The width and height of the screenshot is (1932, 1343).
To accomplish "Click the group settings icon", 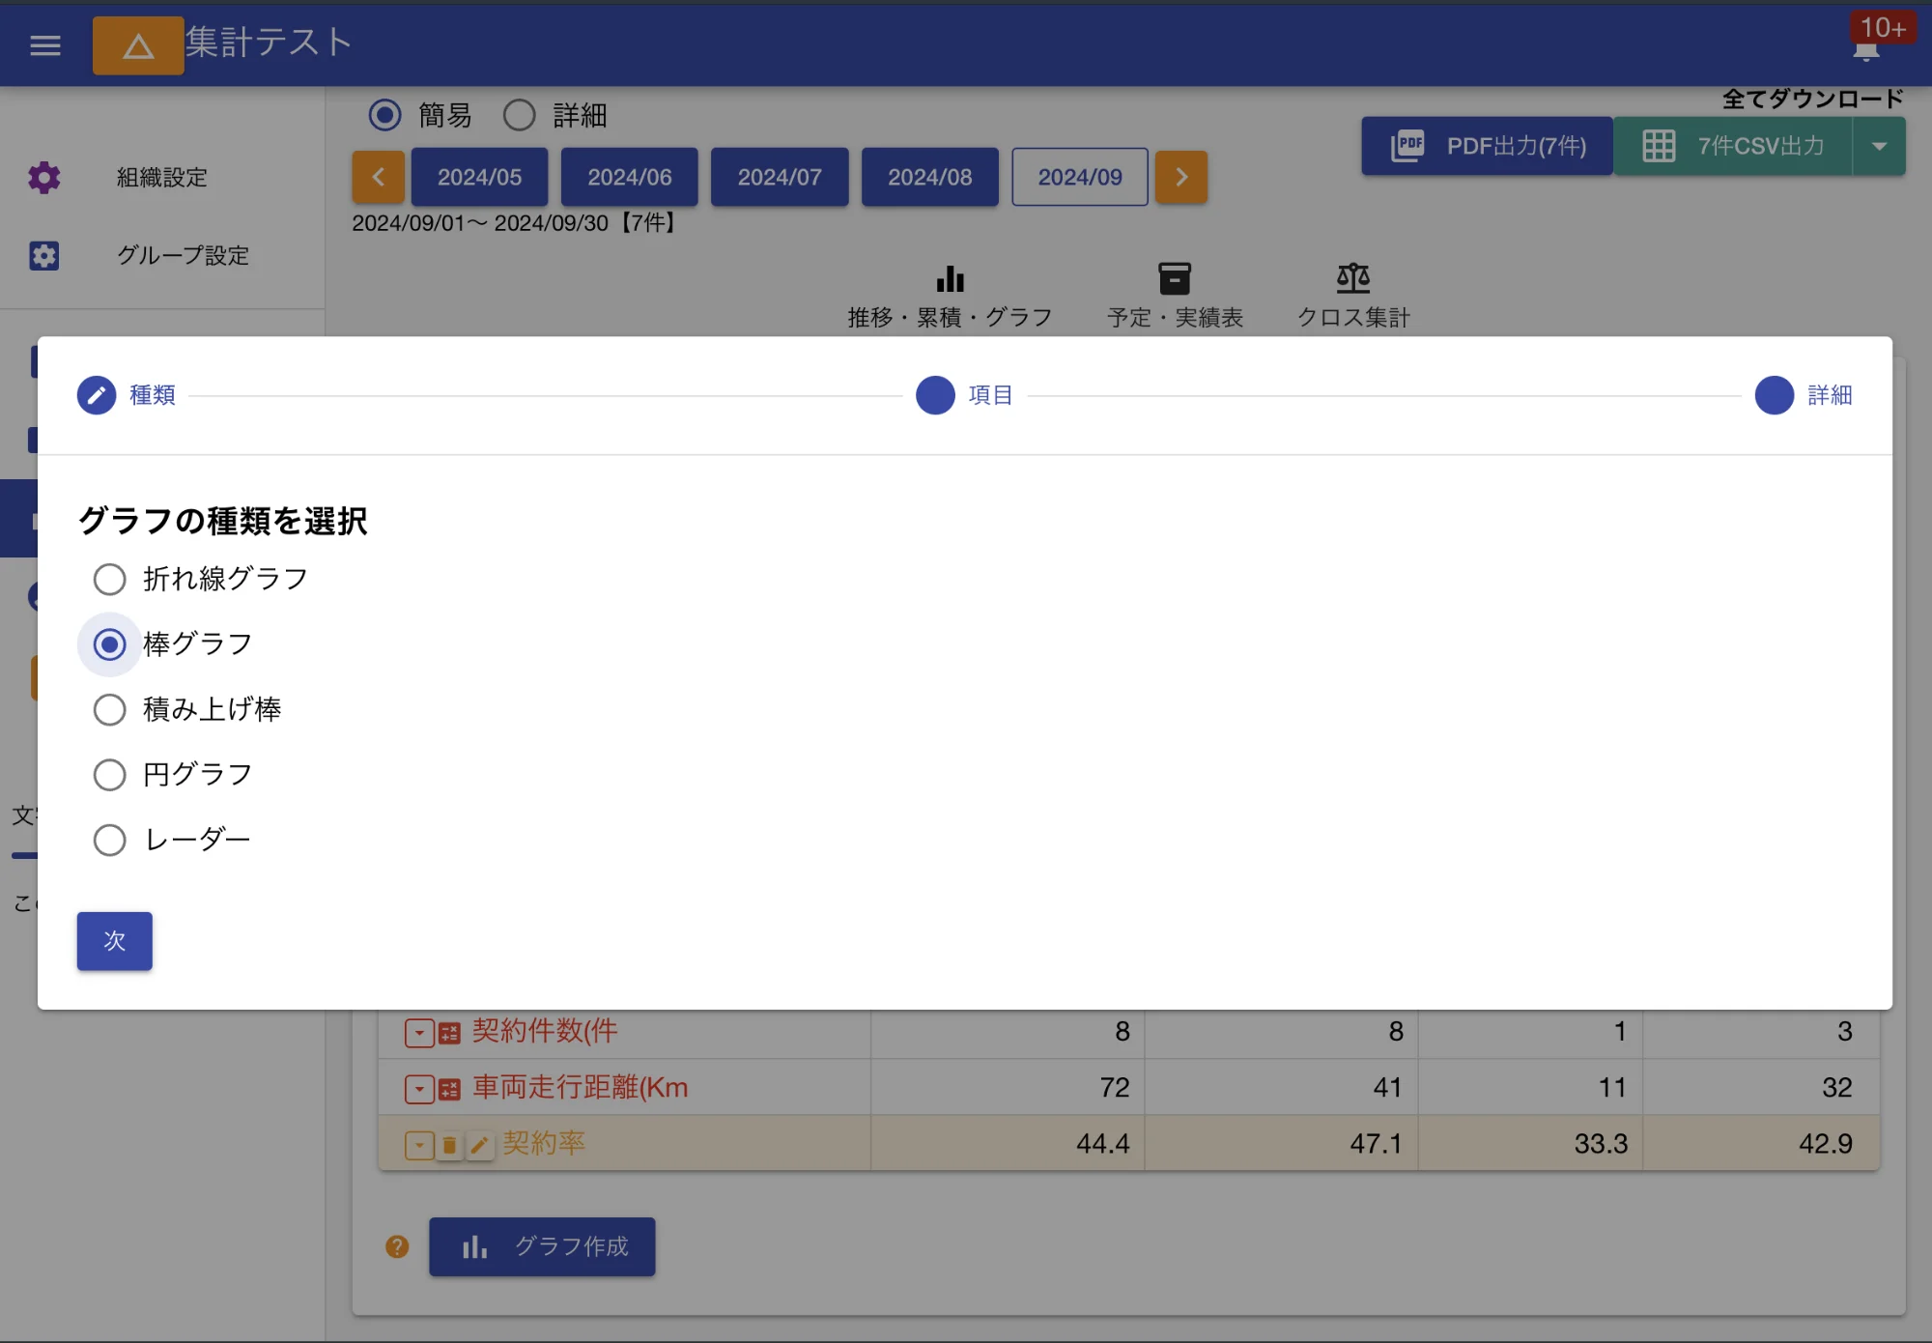I will click(x=43, y=255).
